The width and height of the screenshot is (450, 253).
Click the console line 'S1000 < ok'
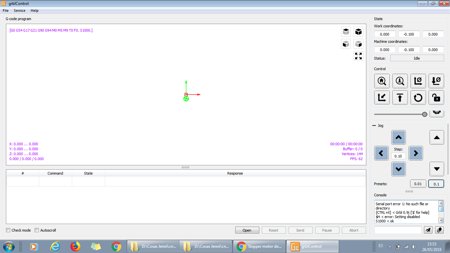[x=385, y=221]
